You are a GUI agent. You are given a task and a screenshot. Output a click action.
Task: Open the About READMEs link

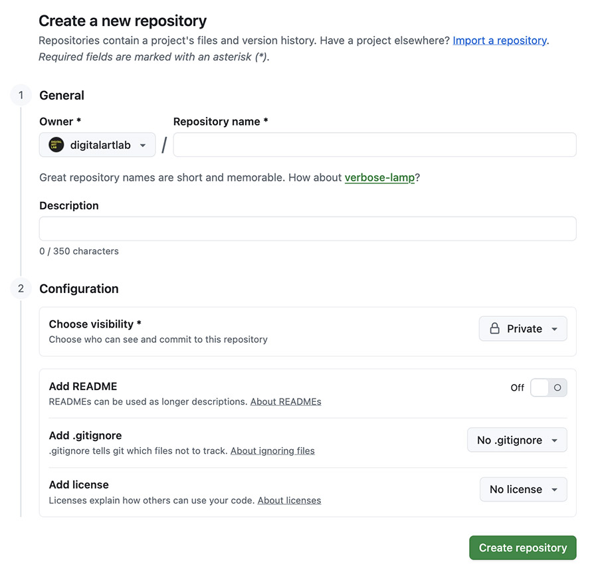tap(286, 402)
